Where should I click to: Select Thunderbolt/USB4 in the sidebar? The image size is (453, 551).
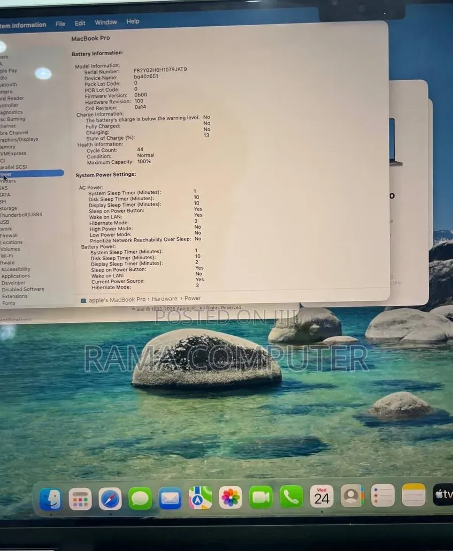(21, 215)
